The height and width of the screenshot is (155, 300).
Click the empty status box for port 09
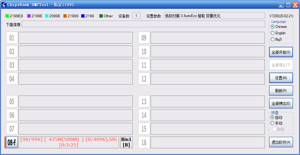[208, 38]
